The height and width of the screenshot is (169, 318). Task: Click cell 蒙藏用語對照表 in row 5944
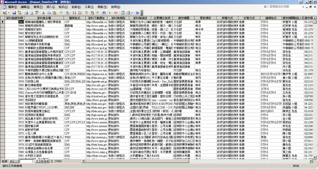[44, 25]
